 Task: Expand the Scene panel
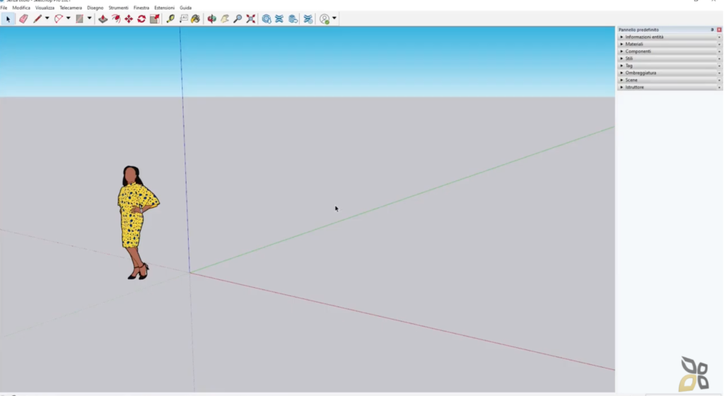click(621, 80)
